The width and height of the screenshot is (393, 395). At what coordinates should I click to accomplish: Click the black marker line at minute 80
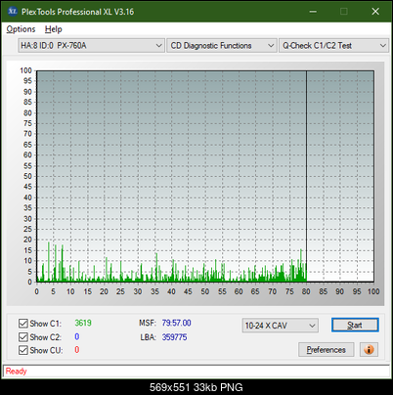(x=306, y=176)
